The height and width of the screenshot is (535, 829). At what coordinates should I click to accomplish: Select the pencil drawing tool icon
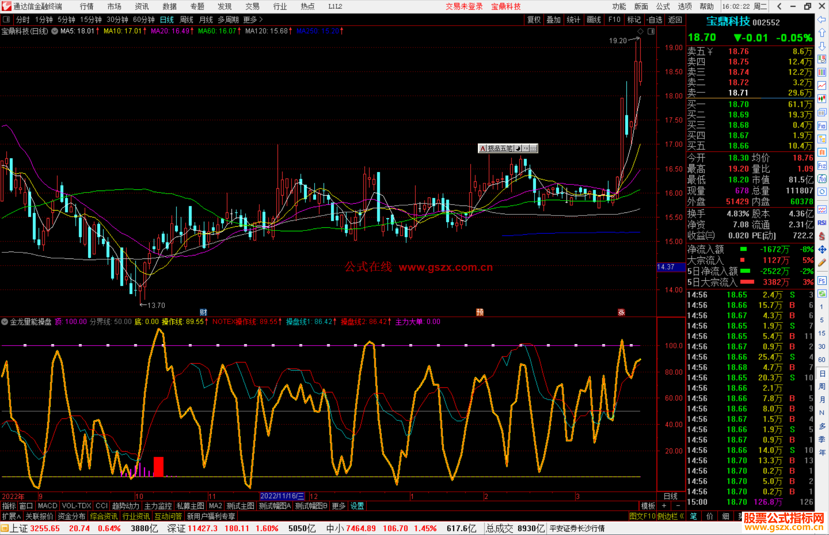tap(822, 263)
